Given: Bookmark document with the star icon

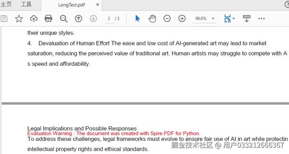Looking at the screenshot, I should click(x=19, y=19).
